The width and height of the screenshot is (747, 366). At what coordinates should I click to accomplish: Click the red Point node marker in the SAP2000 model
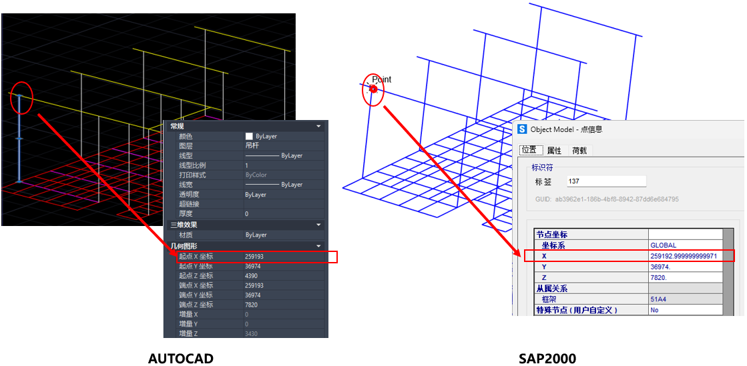pyautogui.click(x=374, y=89)
